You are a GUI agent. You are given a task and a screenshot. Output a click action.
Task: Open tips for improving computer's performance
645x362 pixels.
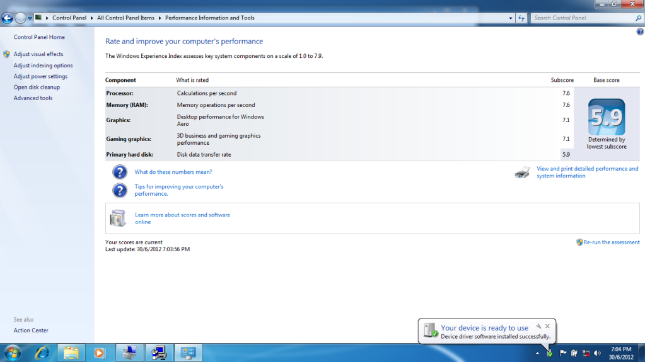(179, 190)
